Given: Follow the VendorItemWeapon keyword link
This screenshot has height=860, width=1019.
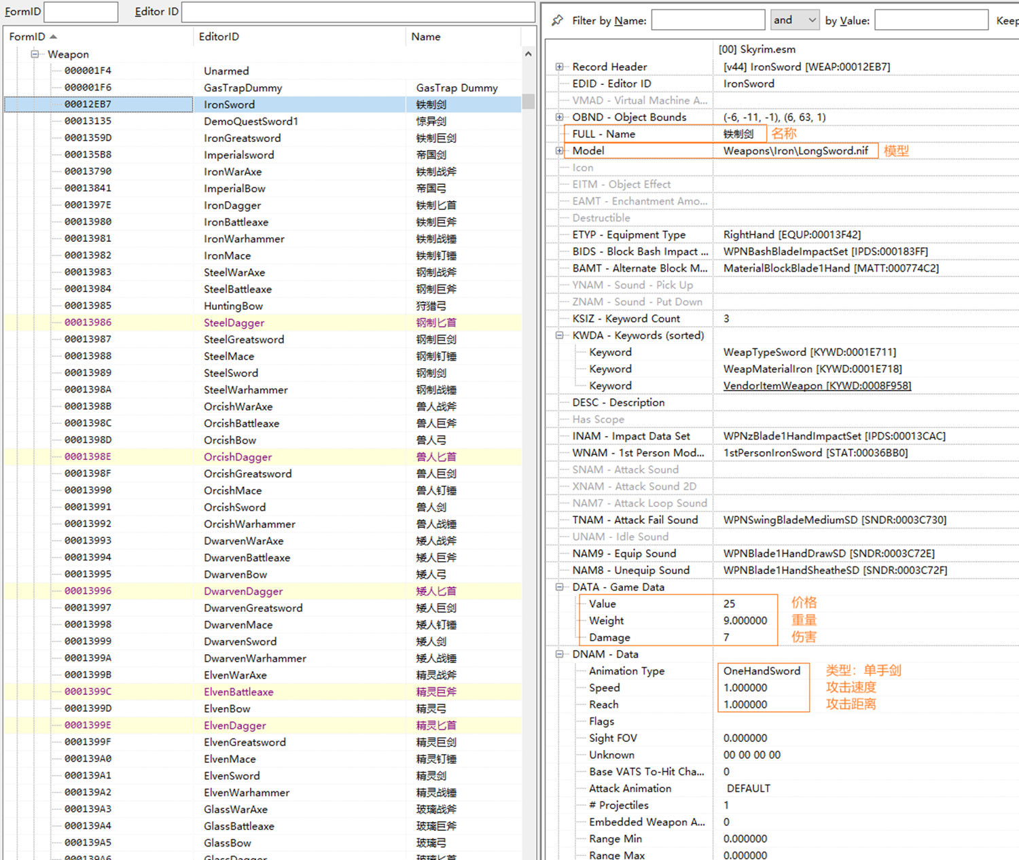Looking at the screenshot, I should point(817,386).
